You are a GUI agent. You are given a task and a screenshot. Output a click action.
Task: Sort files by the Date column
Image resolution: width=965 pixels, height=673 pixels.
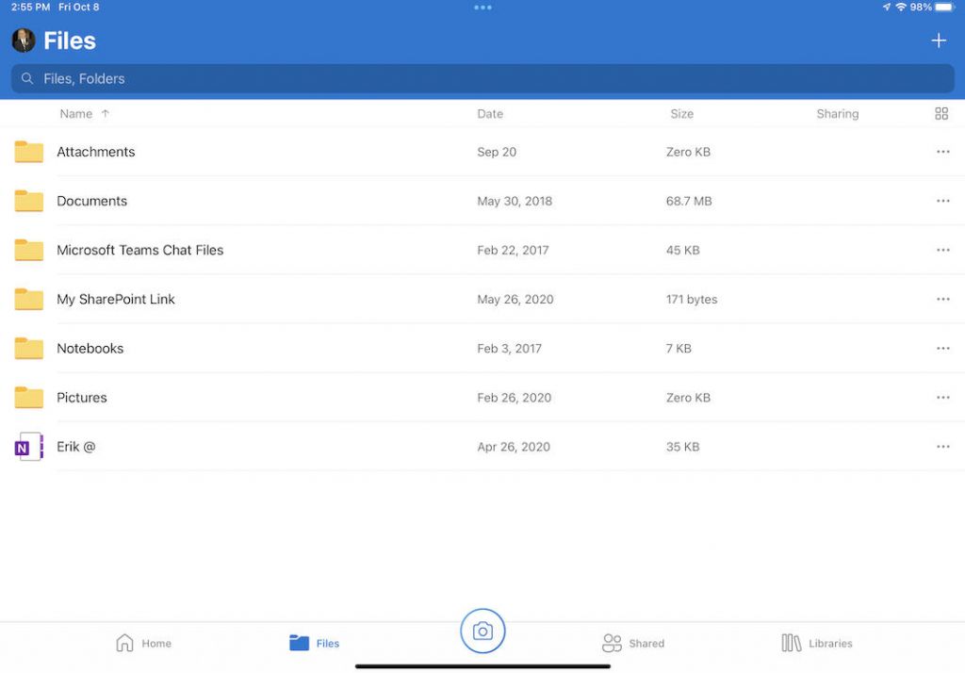[490, 113]
